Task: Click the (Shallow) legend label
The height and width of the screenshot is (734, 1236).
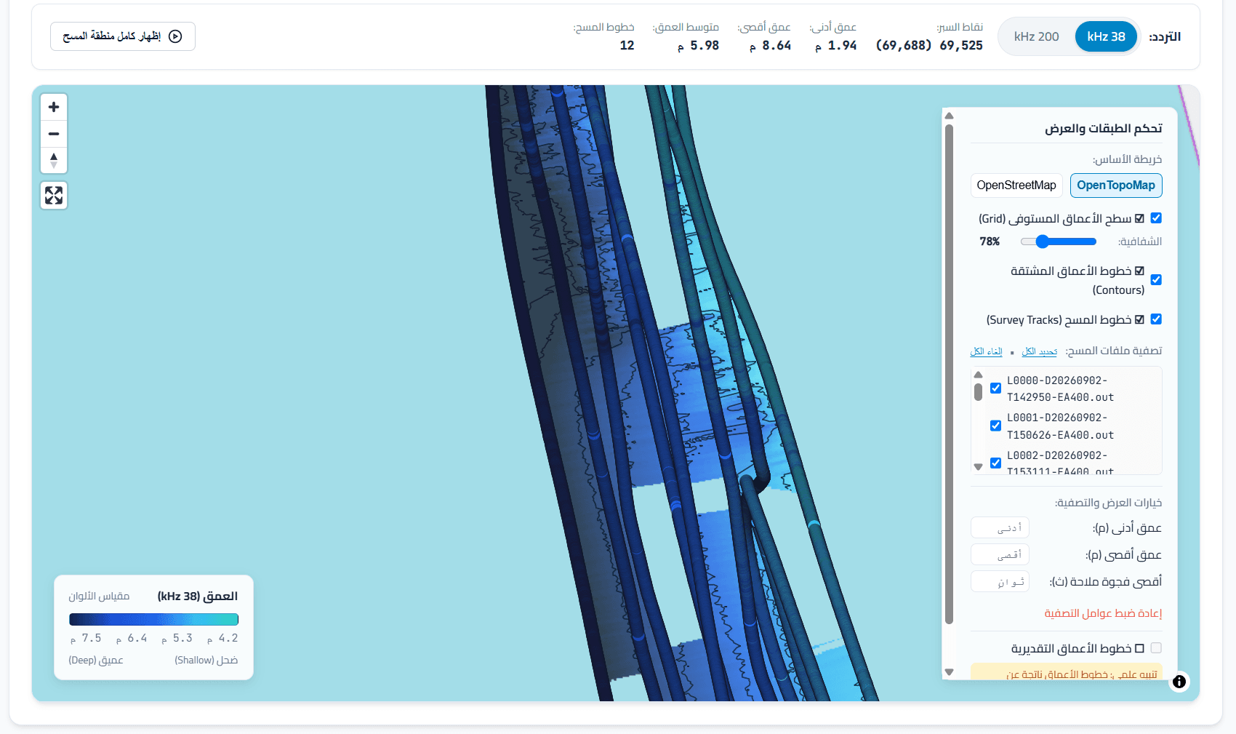Action: [x=206, y=661]
